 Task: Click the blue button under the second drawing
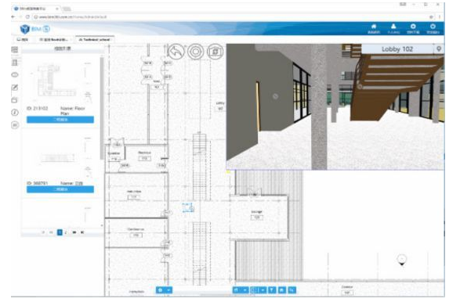(60, 189)
